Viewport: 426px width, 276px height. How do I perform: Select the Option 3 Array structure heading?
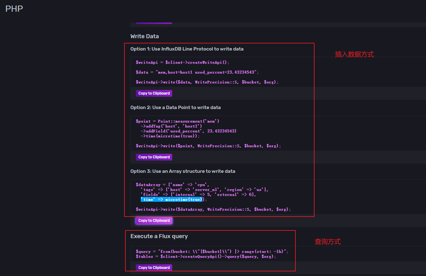[x=183, y=171]
